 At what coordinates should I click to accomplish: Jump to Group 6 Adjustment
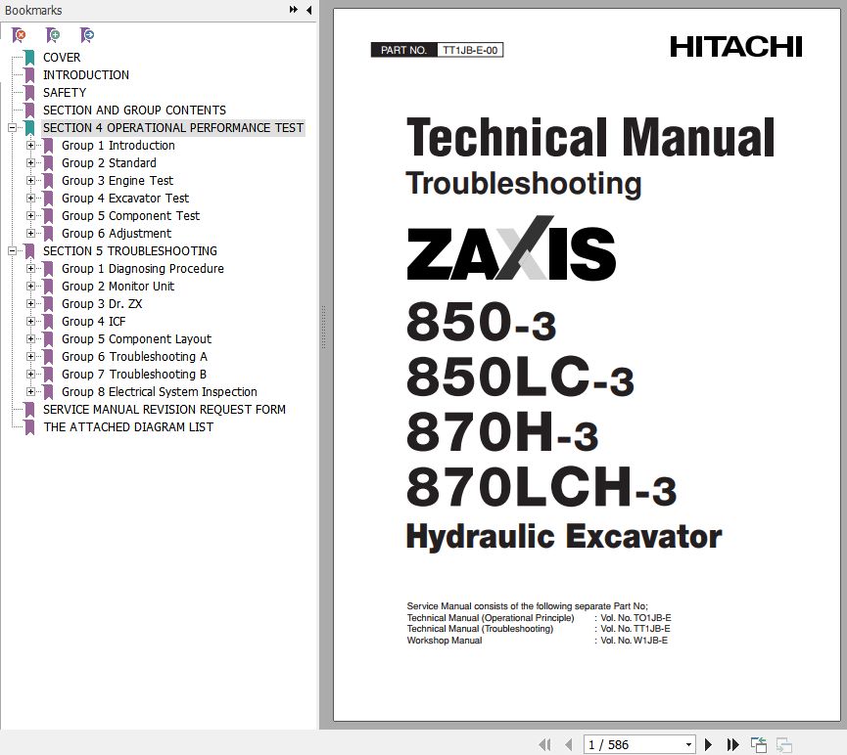coord(117,234)
